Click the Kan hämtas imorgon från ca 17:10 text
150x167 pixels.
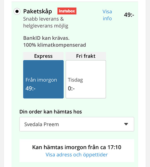pos(77,147)
